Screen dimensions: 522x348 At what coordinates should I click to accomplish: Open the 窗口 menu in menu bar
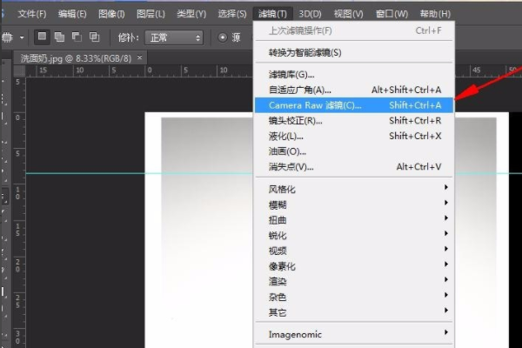pyautogui.click(x=389, y=14)
